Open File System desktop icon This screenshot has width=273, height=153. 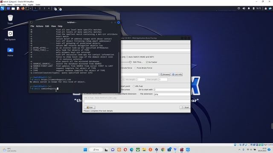[10, 36]
